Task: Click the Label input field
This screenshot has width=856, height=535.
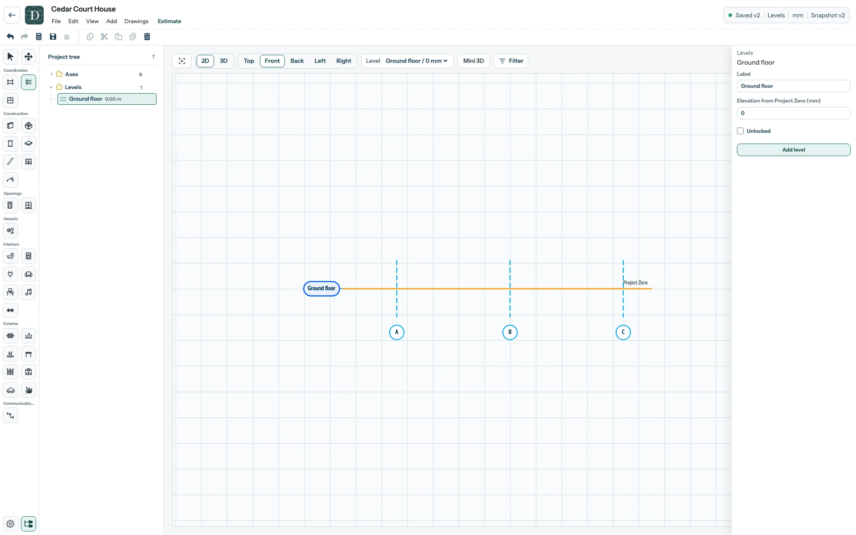Action: (x=794, y=86)
